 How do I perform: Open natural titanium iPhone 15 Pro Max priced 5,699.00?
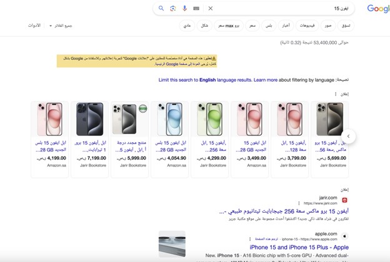tap(330, 119)
